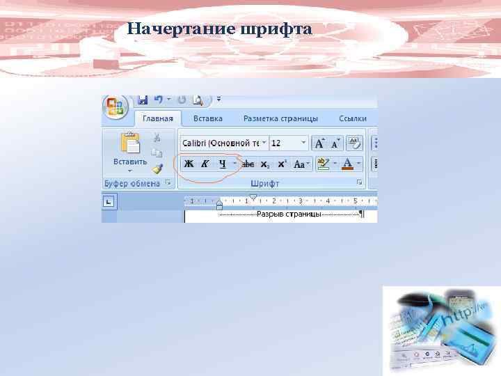Toggle superscript x² button
Screen dimensions: 501x376
click(x=282, y=164)
